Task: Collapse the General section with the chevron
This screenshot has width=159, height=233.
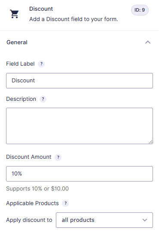Action: [x=148, y=42]
